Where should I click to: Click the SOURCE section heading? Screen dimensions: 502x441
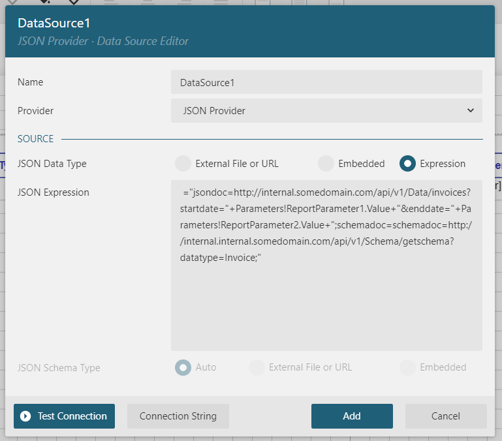point(35,139)
